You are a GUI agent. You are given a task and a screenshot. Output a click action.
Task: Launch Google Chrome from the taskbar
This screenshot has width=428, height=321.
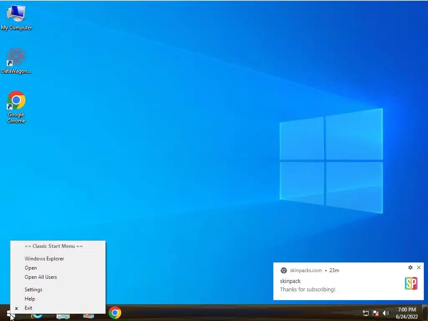115,313
